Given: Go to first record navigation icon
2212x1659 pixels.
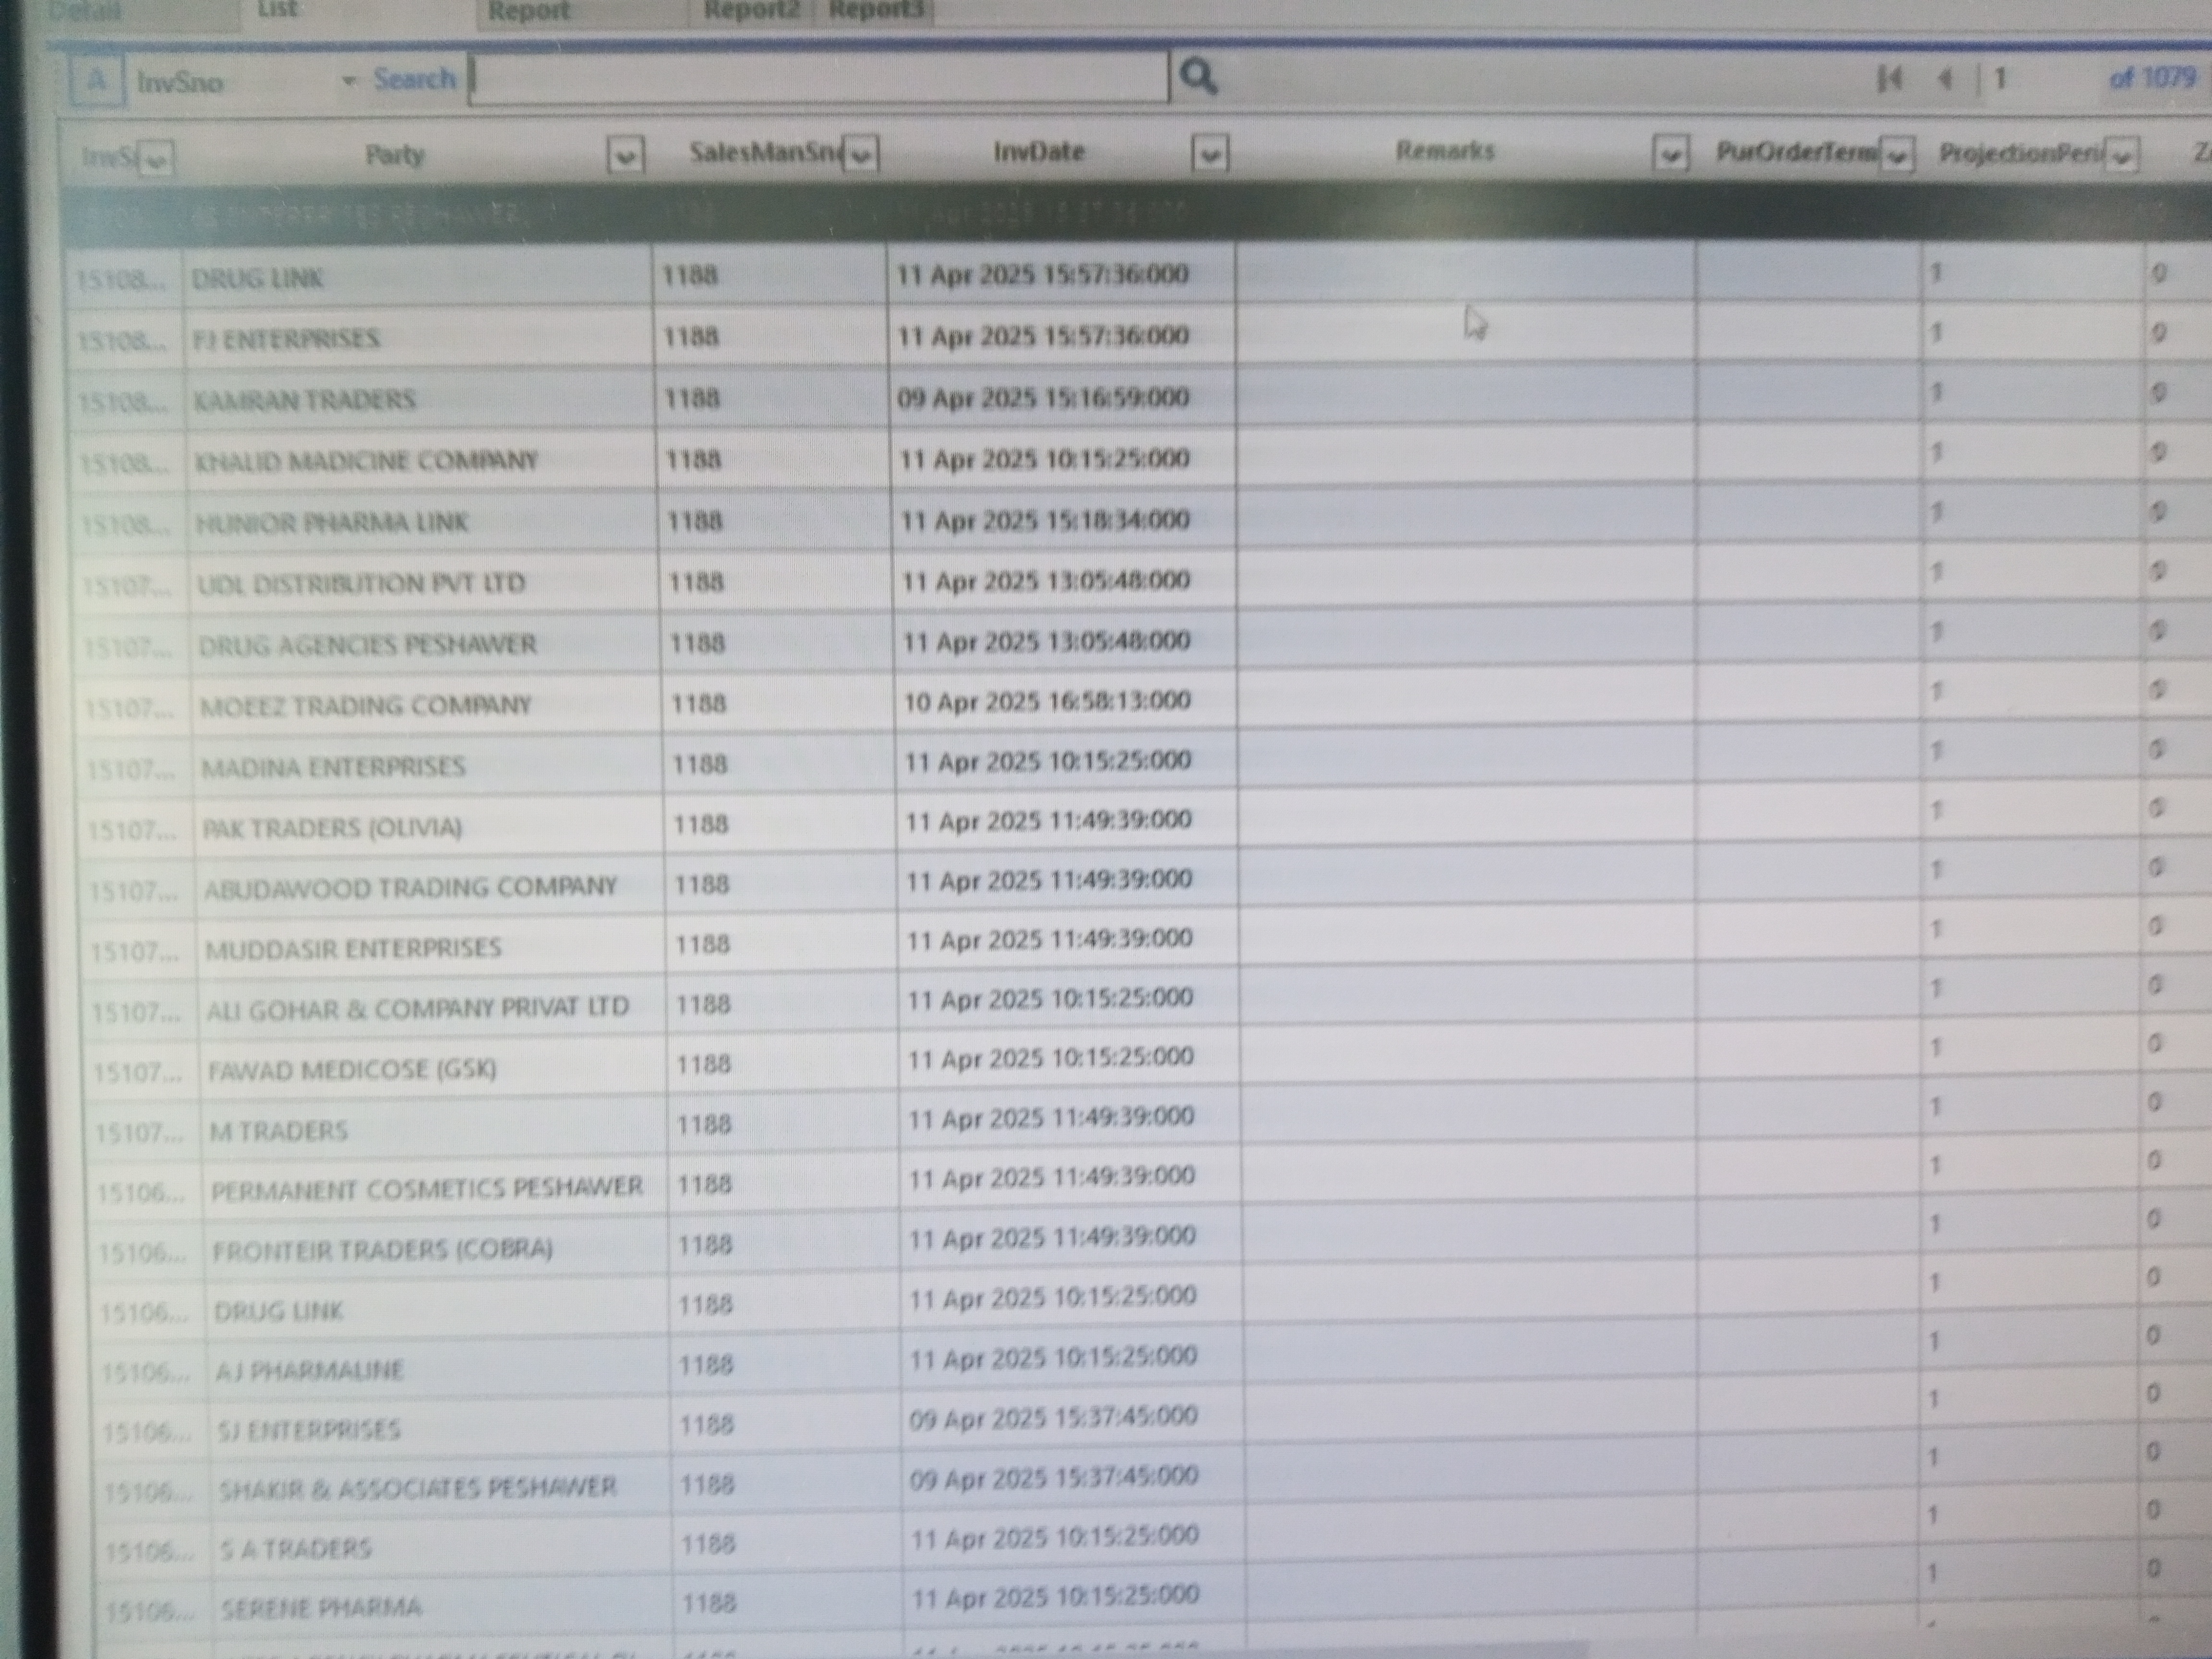Looking at the screenshot, I should click(1889, 78).
